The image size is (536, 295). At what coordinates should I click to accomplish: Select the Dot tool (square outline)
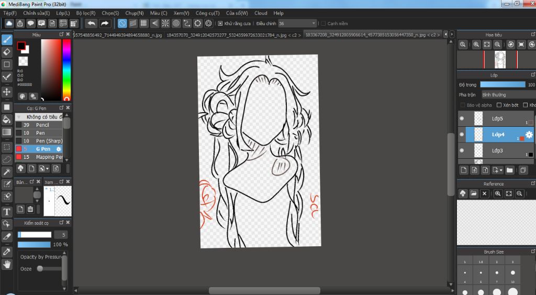click(x=7, y=64)
